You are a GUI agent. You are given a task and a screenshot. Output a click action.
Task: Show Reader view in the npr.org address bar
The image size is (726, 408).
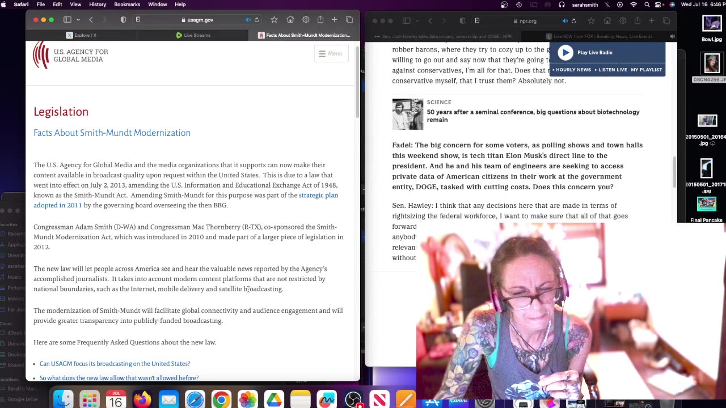tap(477, 21)
